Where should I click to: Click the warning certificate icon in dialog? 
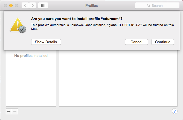click(18, 25)
